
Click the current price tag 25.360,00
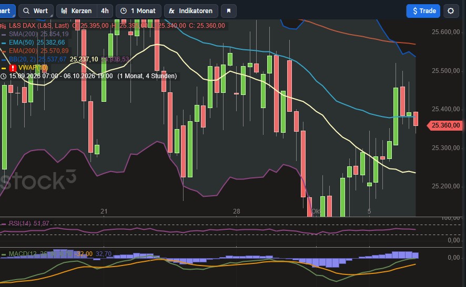coord(444,125)
